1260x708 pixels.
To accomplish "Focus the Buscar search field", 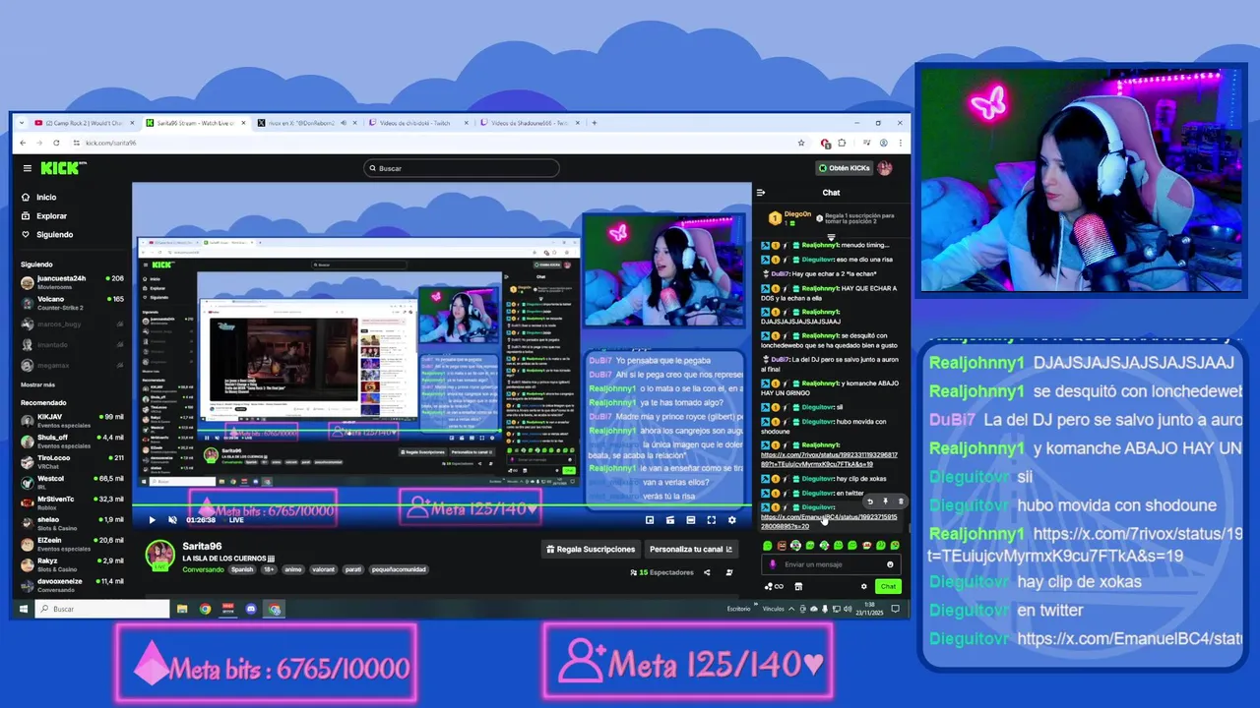I will click(461, 168).
